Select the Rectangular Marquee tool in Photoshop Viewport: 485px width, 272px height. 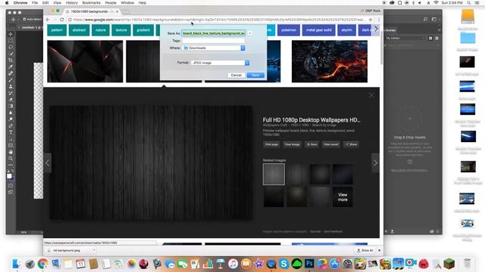coord(11,41)
